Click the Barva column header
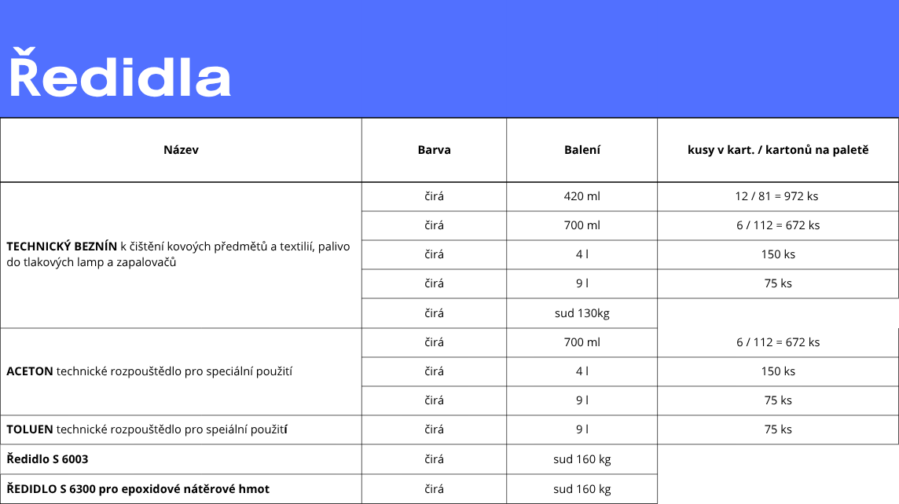The image size is (899, 504). pyautogui.click(x=434, y=150)
